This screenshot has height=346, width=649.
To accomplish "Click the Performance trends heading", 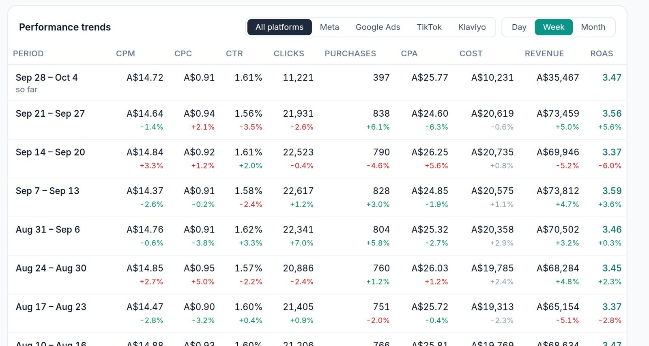I will tap(65, 27).
